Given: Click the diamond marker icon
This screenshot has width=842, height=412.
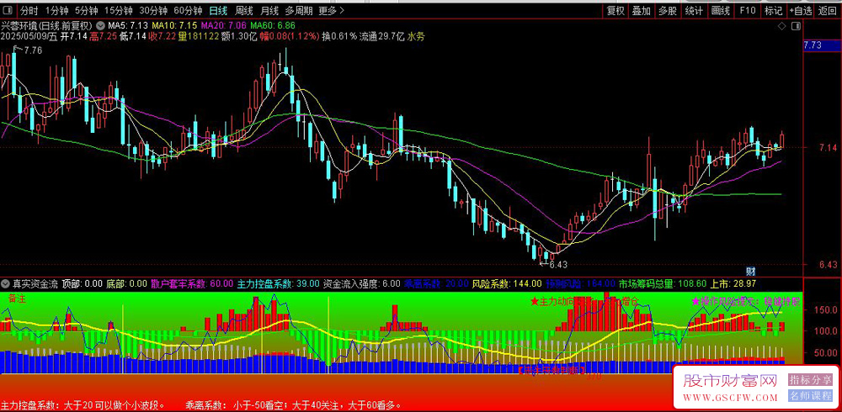Looking at the screenshot, I should click(782, 26).
